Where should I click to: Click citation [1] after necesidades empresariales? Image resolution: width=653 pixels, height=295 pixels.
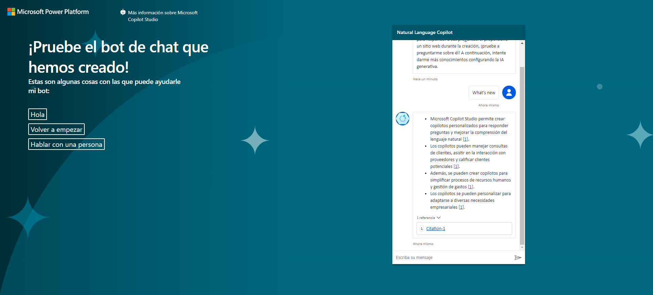[461, 207]
